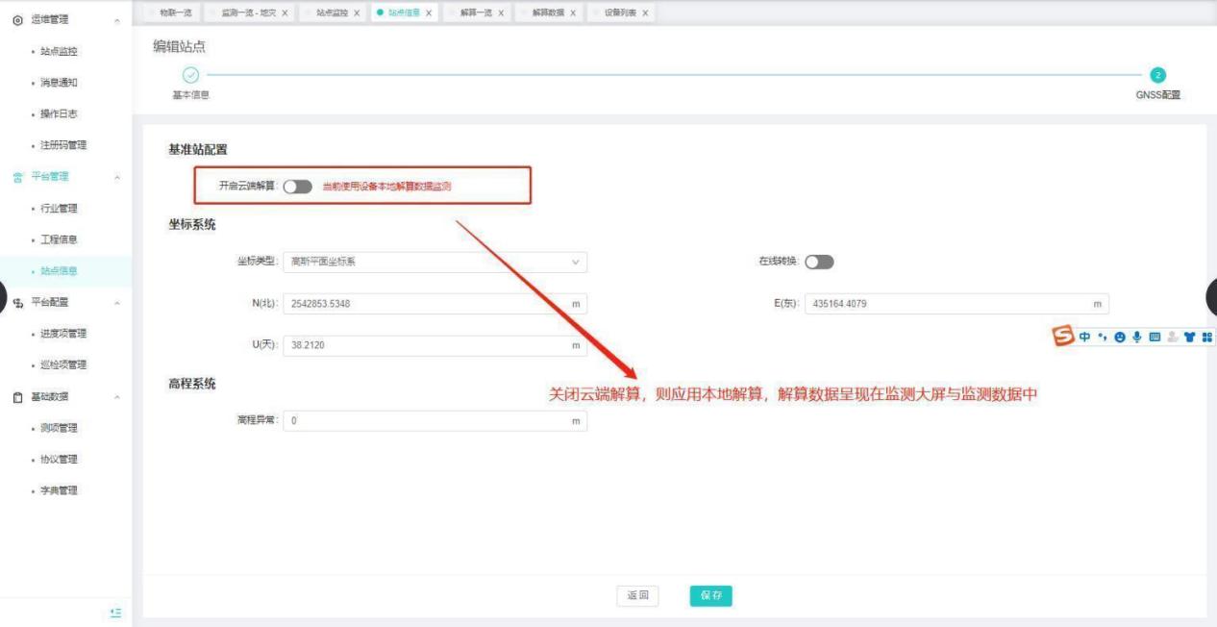Switch IME Chinese/English mode via 中 button
1217x627 pixels.
pos(1084,338)
